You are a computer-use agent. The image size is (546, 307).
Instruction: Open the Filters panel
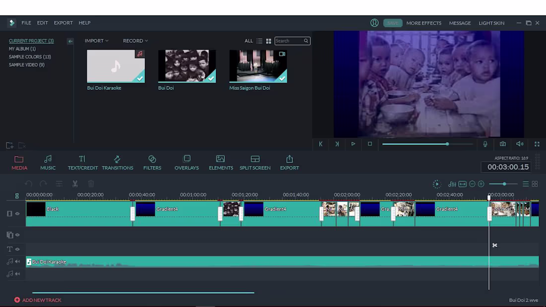(x=152, y=161)
